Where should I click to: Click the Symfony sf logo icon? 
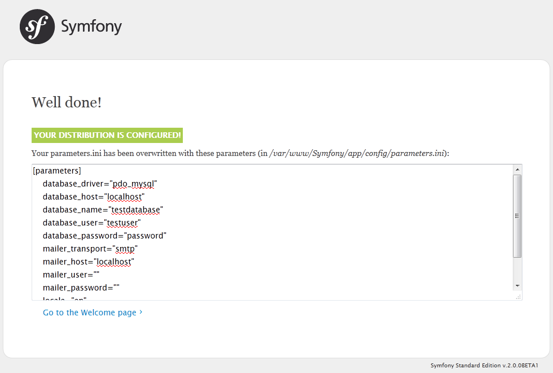(37, 27)
